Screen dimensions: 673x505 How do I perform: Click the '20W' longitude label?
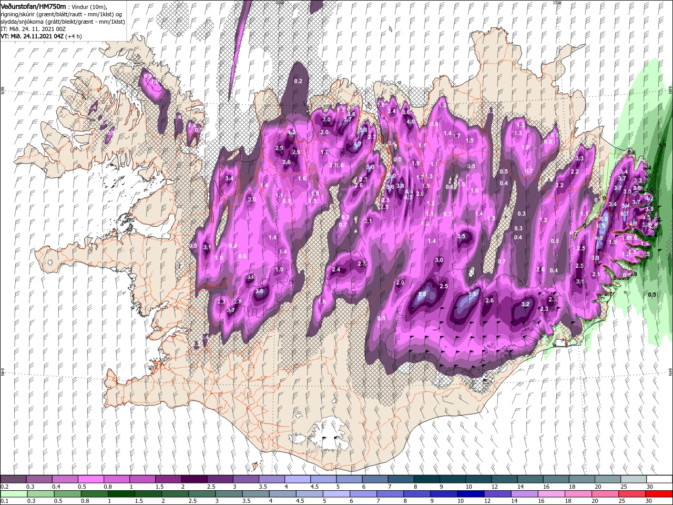pos(280,3)
